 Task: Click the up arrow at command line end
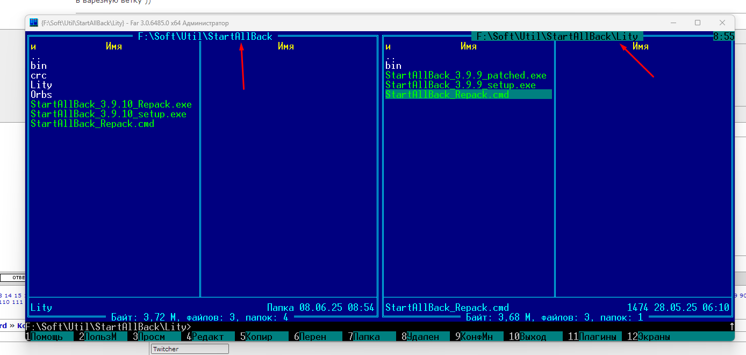click(731, 327)
